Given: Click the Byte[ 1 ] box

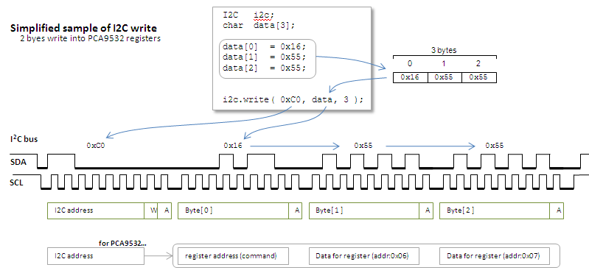Looking at the screenshot, I should (364, 210).
